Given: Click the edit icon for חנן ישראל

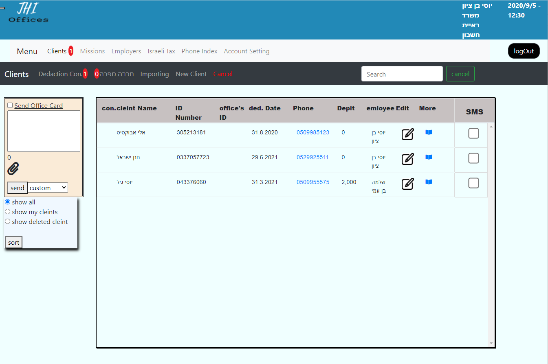Looking at the screenshot, I should [x=407, y=159].
